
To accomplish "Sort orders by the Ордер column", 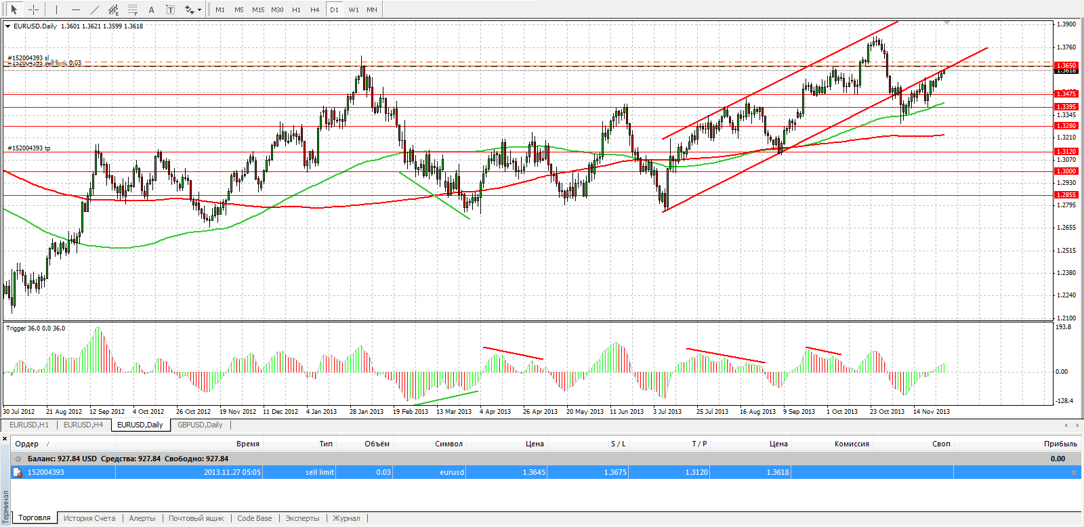I will pyautogui.click(x=27, y=444).
